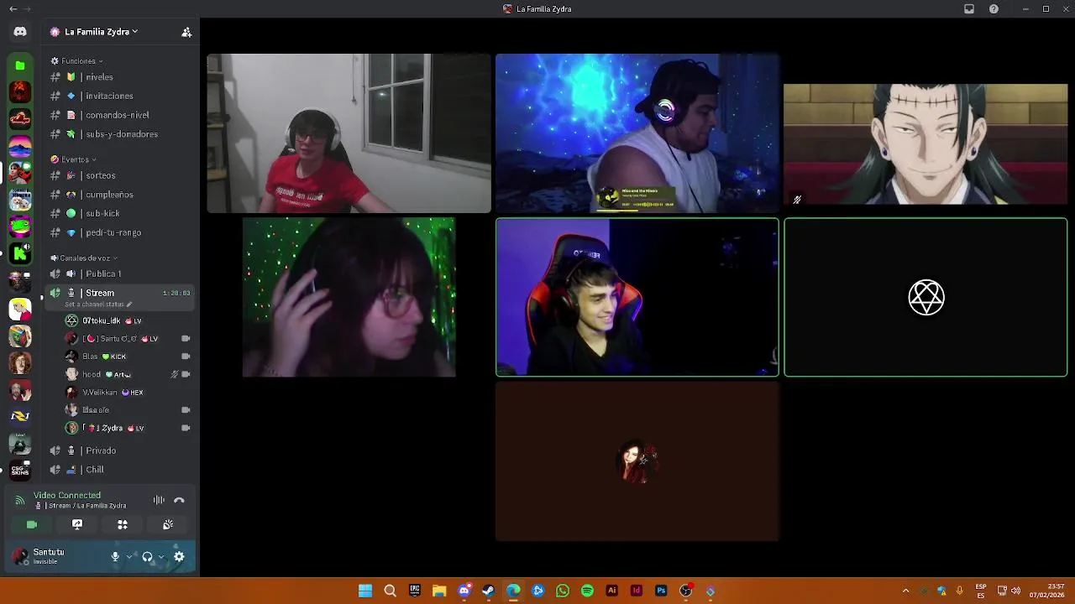Open Discord direct messages home icon
Viewport: 1075px width, 604px height.
coord(20,32)
